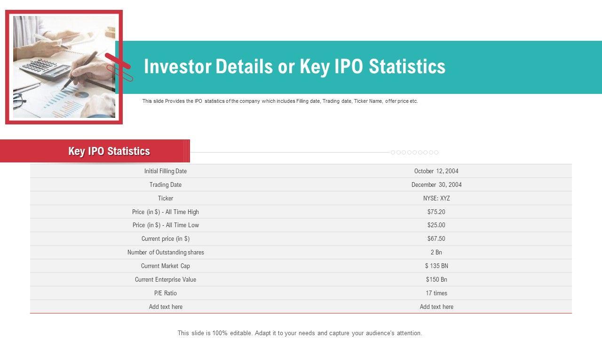Select the '$75.20' all time high value
The width and height of the screenshot is (602, 338).
tap(436, 212)
